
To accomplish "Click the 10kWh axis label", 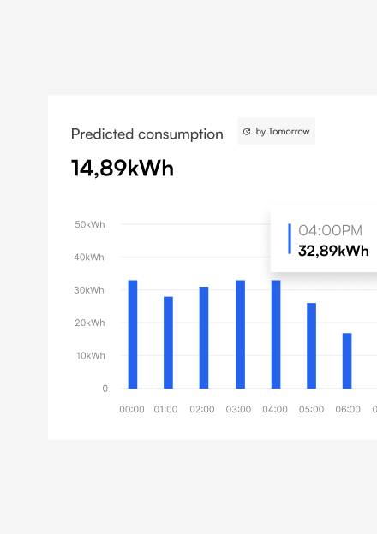I will click(x=90, y=355).
